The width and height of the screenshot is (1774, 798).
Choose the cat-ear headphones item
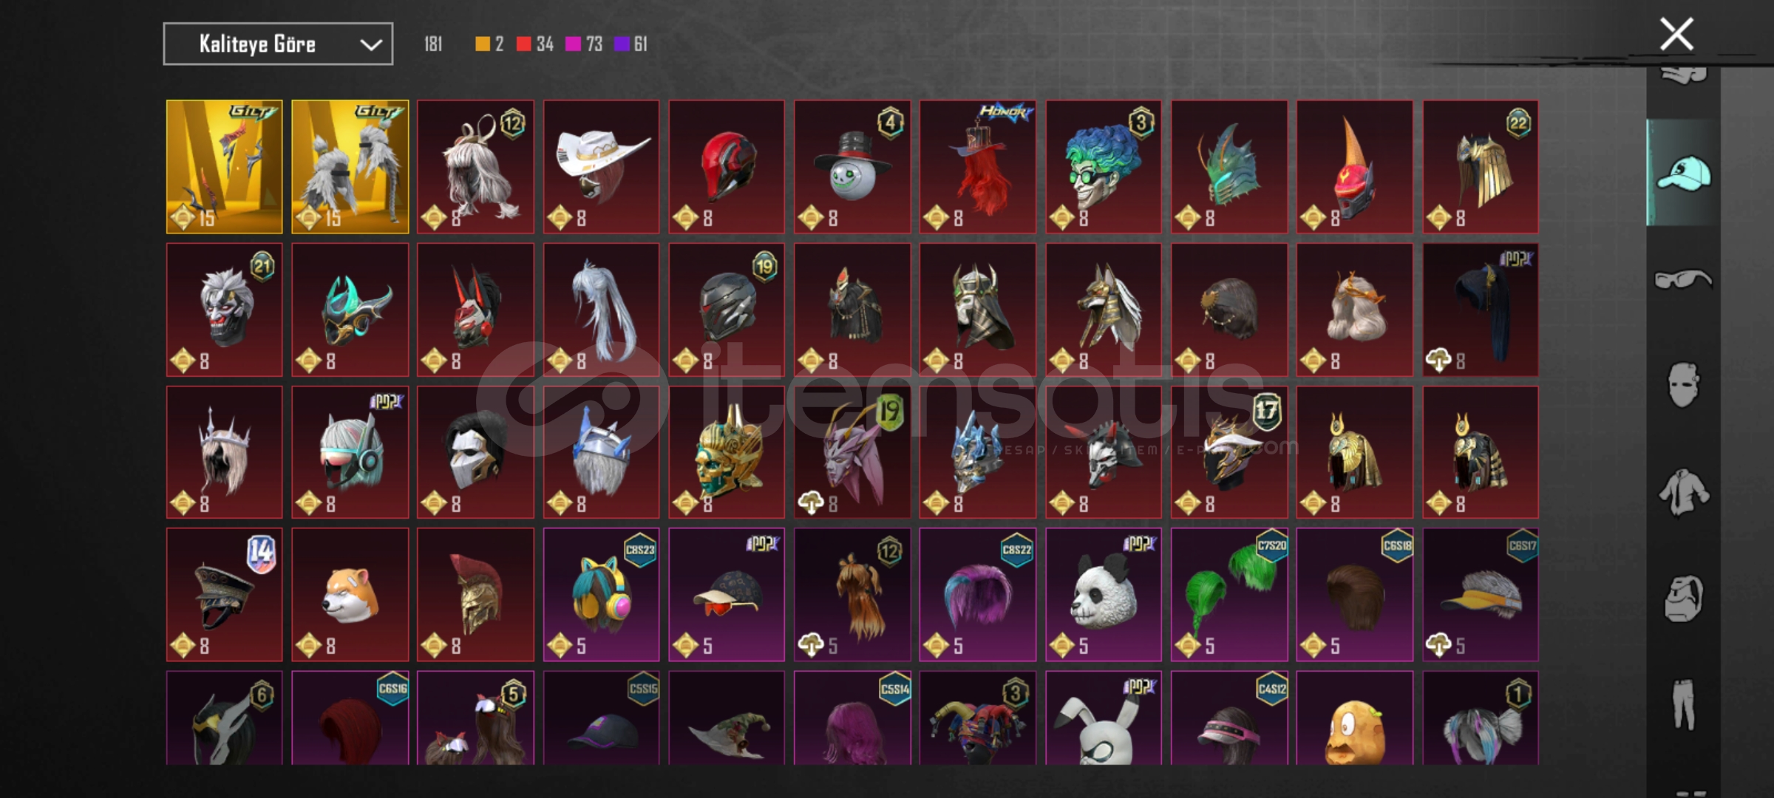tap(601, 595)
